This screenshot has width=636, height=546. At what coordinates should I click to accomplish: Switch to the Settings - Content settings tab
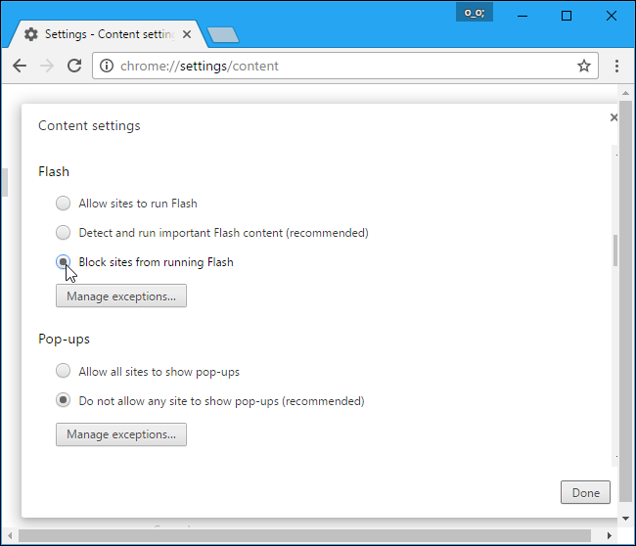[108, 34]
